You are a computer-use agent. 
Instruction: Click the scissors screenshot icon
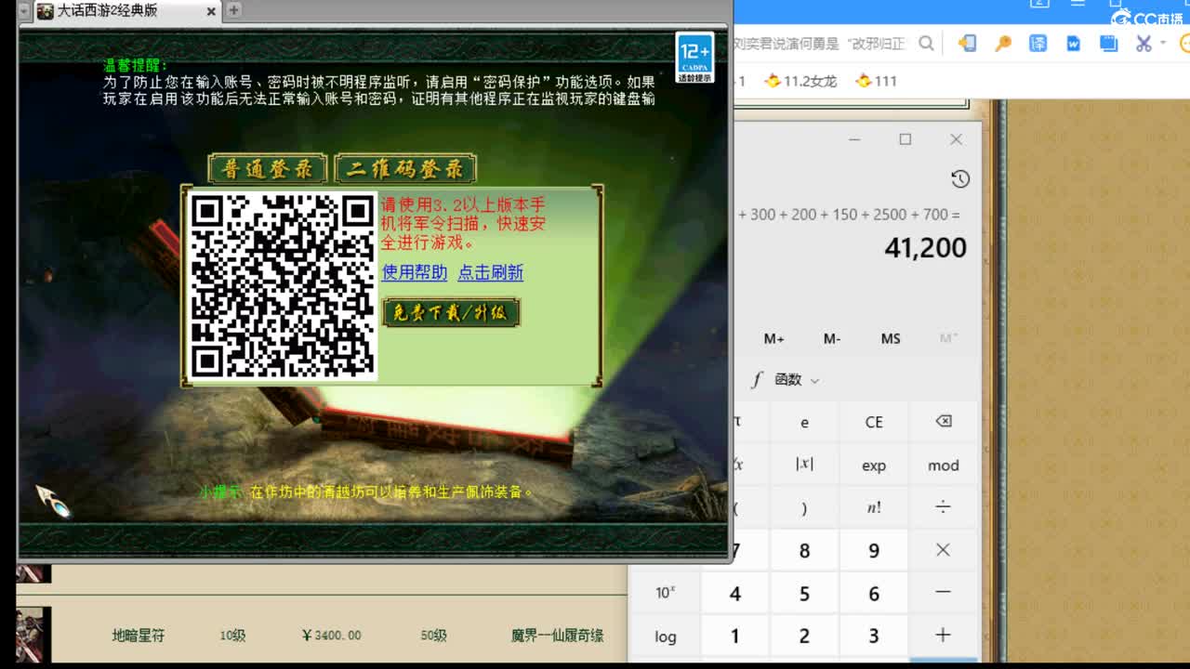(1144, 44)
